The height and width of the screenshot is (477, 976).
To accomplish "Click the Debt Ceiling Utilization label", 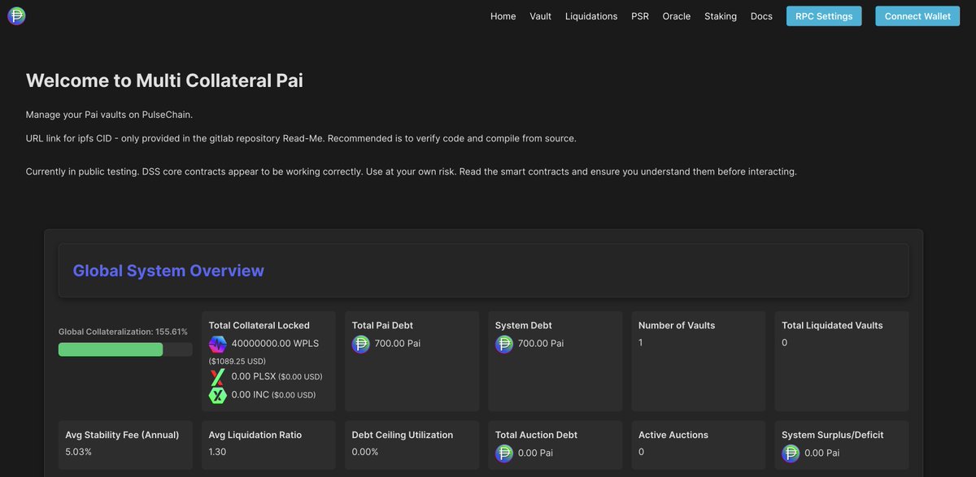I will point(403,435).
